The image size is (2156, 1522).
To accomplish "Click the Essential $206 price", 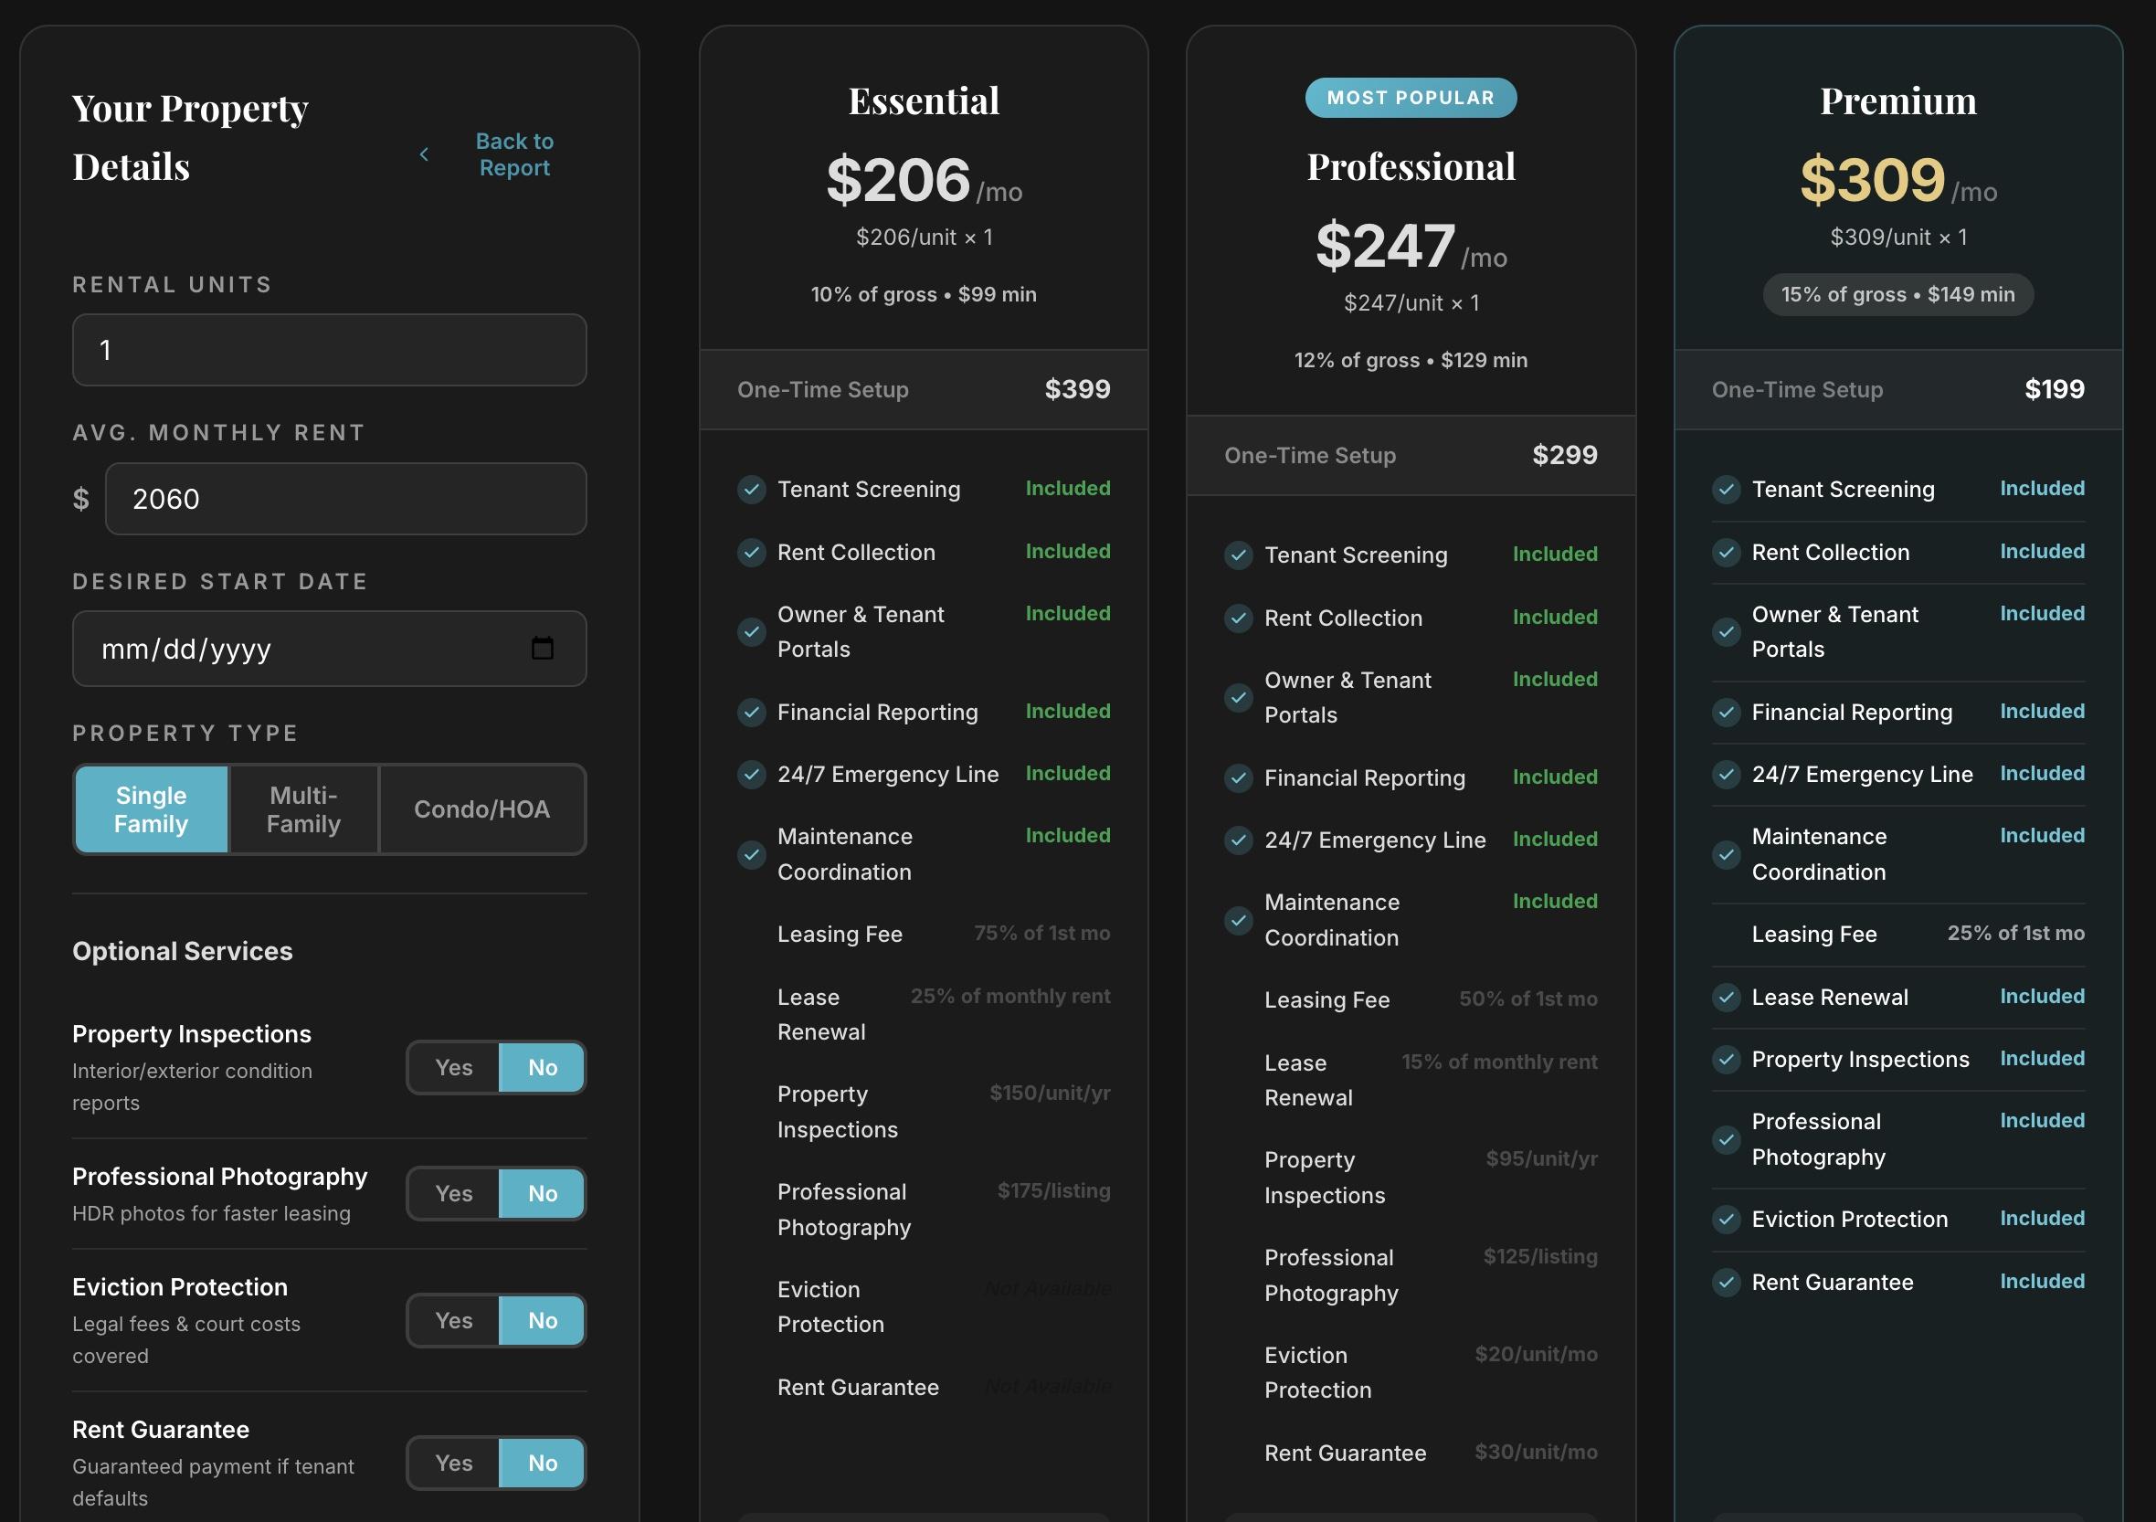I will (x=898, y=179).
